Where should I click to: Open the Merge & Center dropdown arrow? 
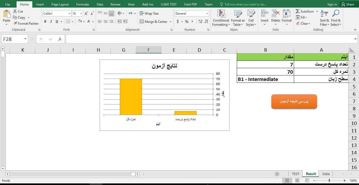171,21
